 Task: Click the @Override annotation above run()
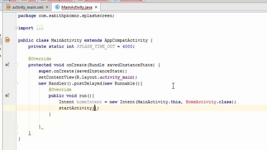coord(60,90)
